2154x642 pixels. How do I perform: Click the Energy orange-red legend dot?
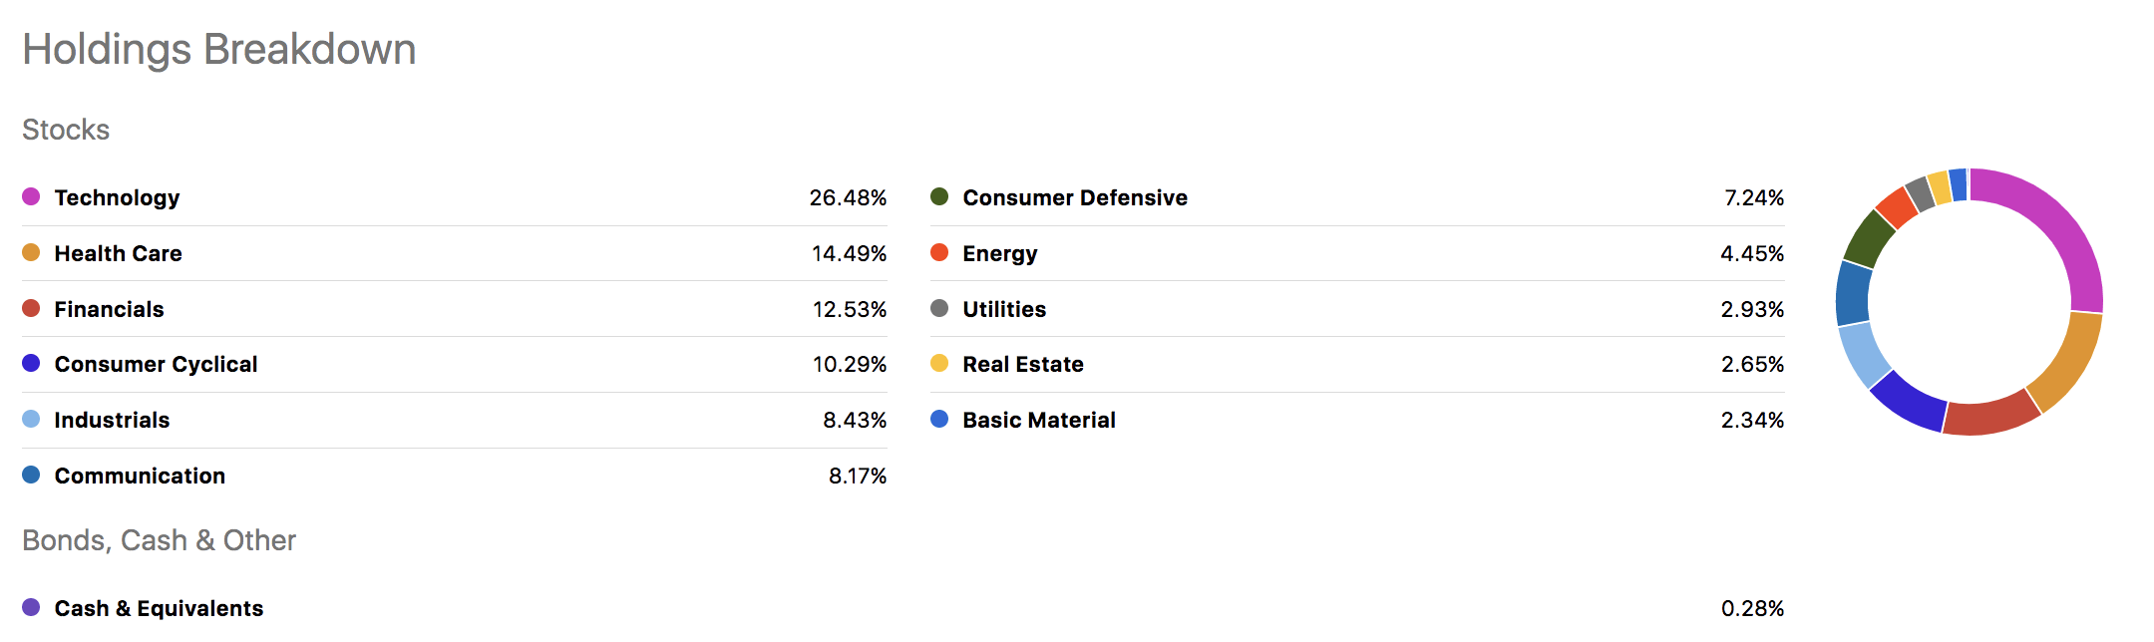[x=939, y=252]
